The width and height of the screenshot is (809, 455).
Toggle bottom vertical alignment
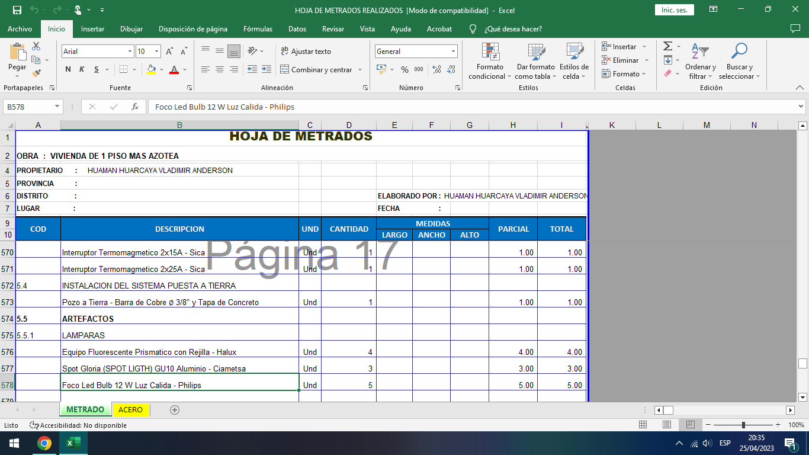point(234,51)
